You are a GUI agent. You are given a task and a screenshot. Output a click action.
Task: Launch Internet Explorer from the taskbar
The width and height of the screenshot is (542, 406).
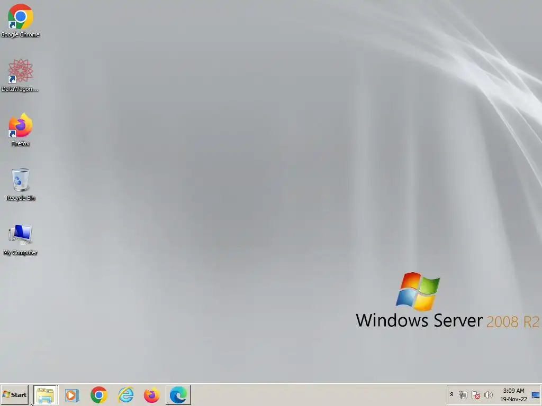(125, 394)
